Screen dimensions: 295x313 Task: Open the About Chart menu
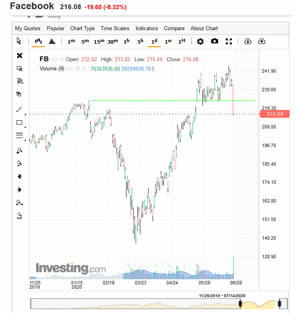[x=204, y=28]
